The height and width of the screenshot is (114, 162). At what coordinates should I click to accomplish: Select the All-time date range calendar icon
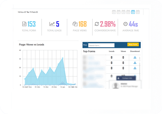[x=114, y=12]
